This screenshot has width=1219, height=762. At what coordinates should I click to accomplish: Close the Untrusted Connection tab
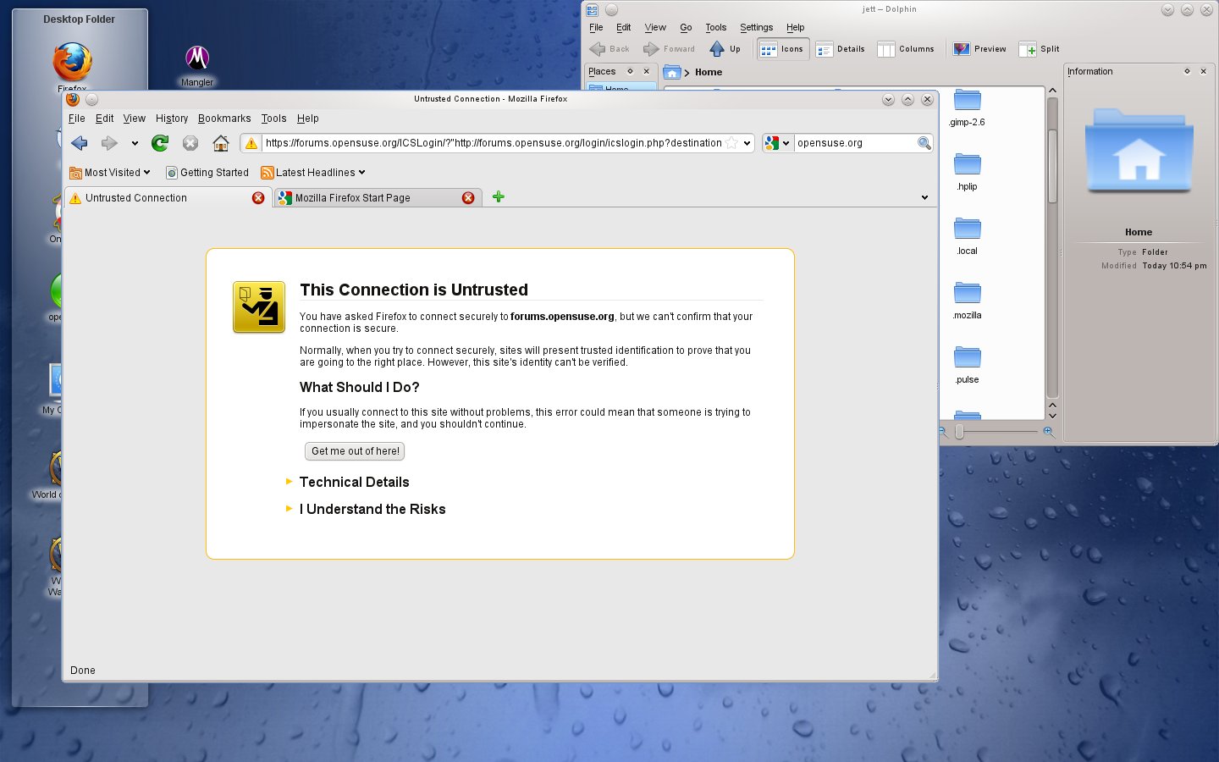(258, 198)
